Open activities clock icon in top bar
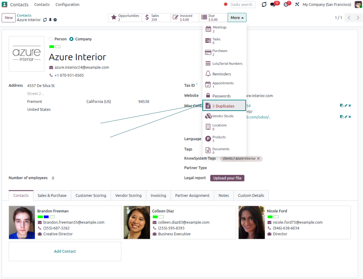Image resolution: width=363 pixels, height=279 pixels. point(286,4)
